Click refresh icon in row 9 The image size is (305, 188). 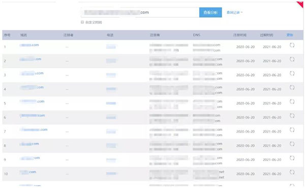tap(292, 158)
